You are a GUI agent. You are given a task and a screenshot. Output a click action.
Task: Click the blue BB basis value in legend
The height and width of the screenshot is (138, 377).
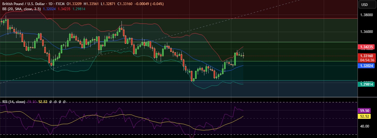(x=49, y=9)
